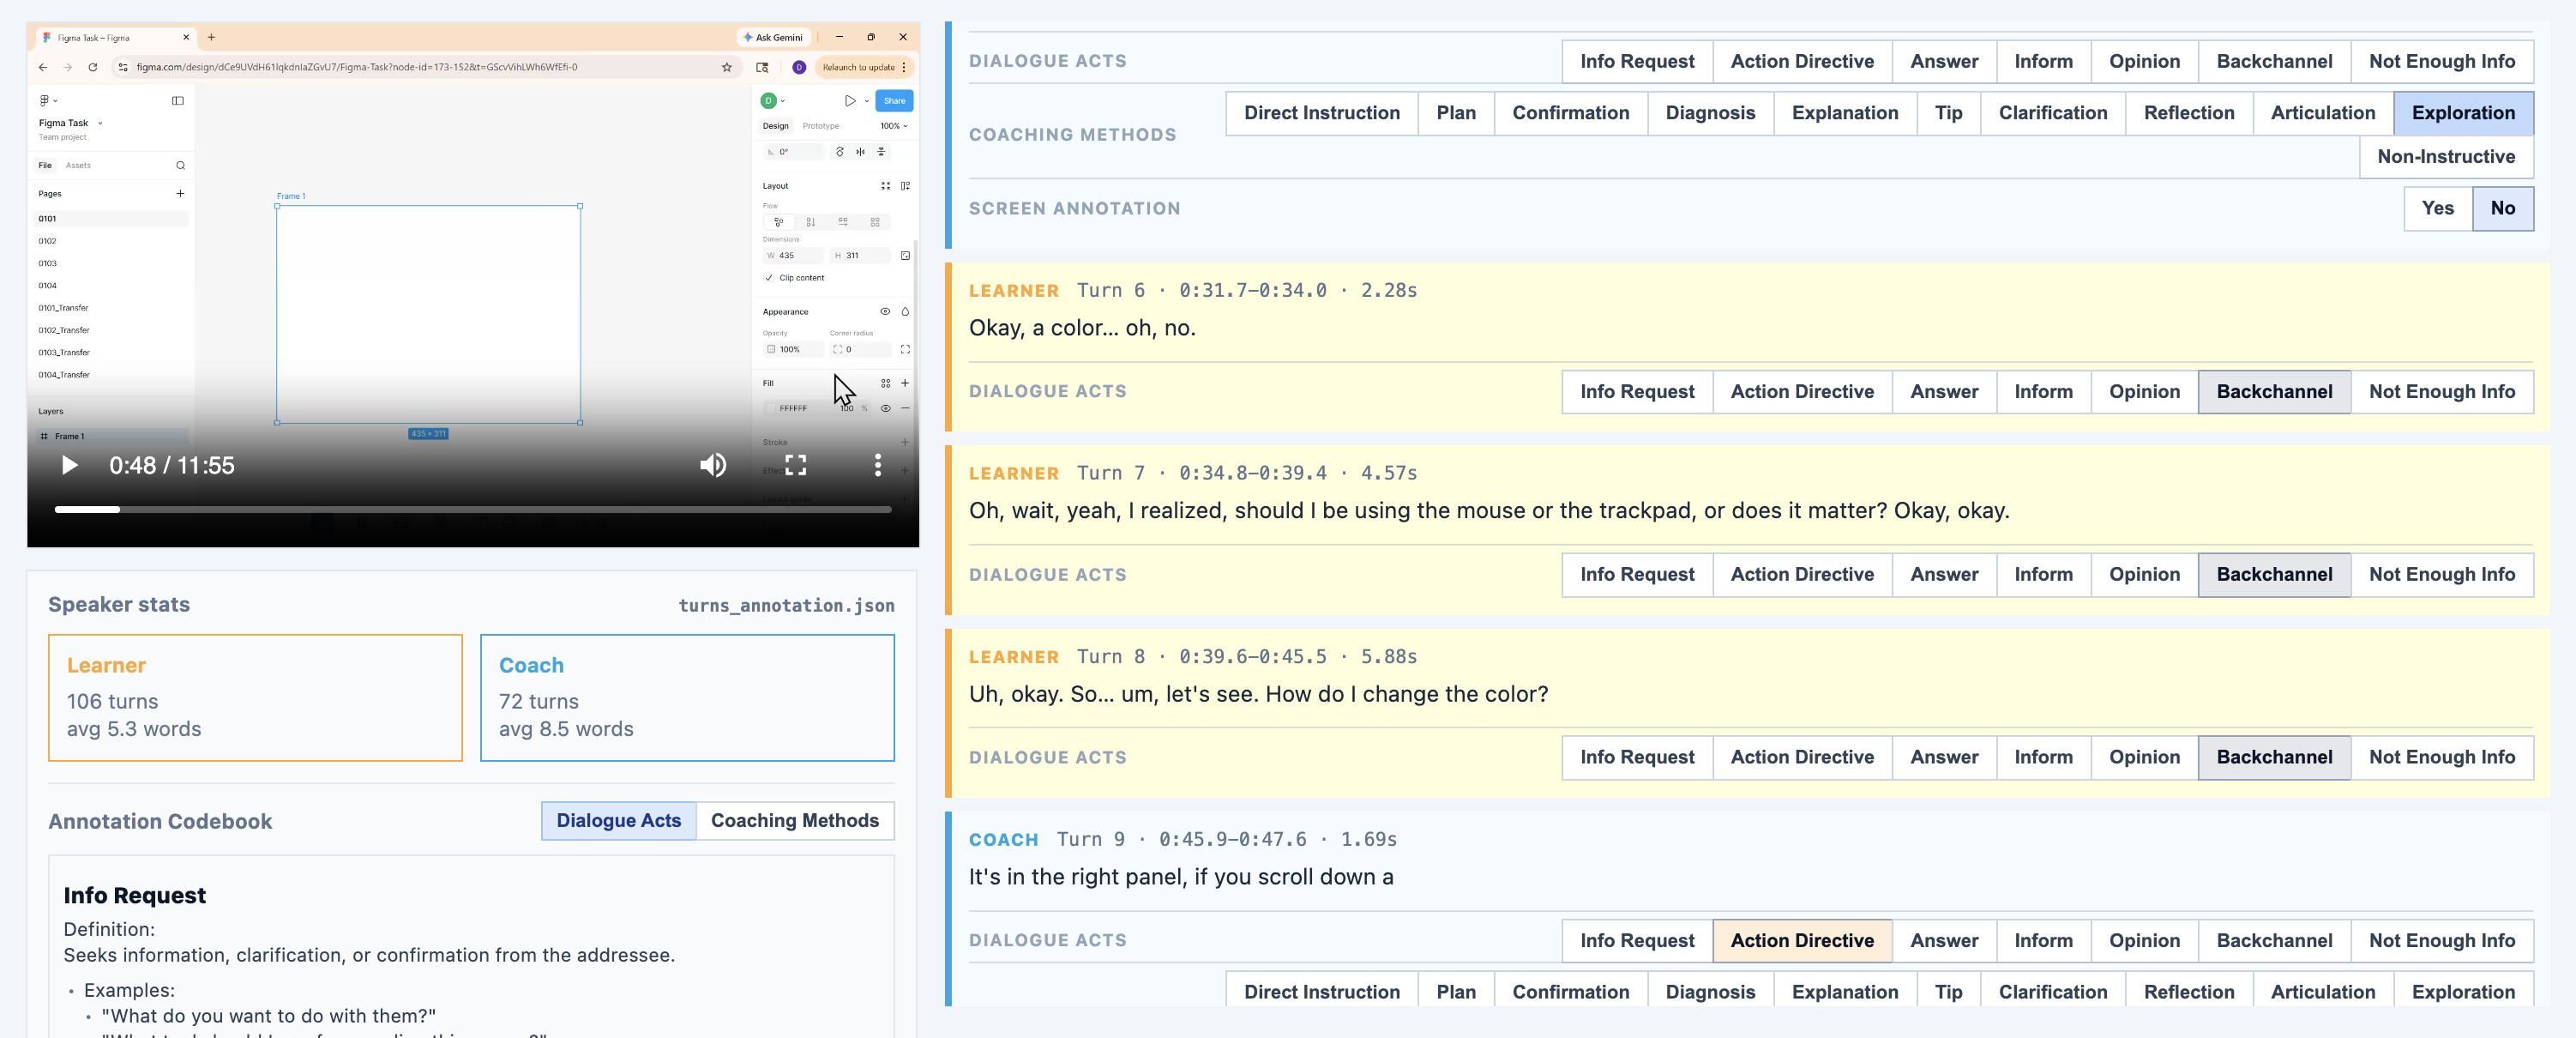Select the vertical flow layout icon
The width and height of the screenshot is (2576, 1038).
coord(811,222)
